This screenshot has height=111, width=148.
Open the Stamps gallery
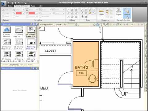[119, 12]
